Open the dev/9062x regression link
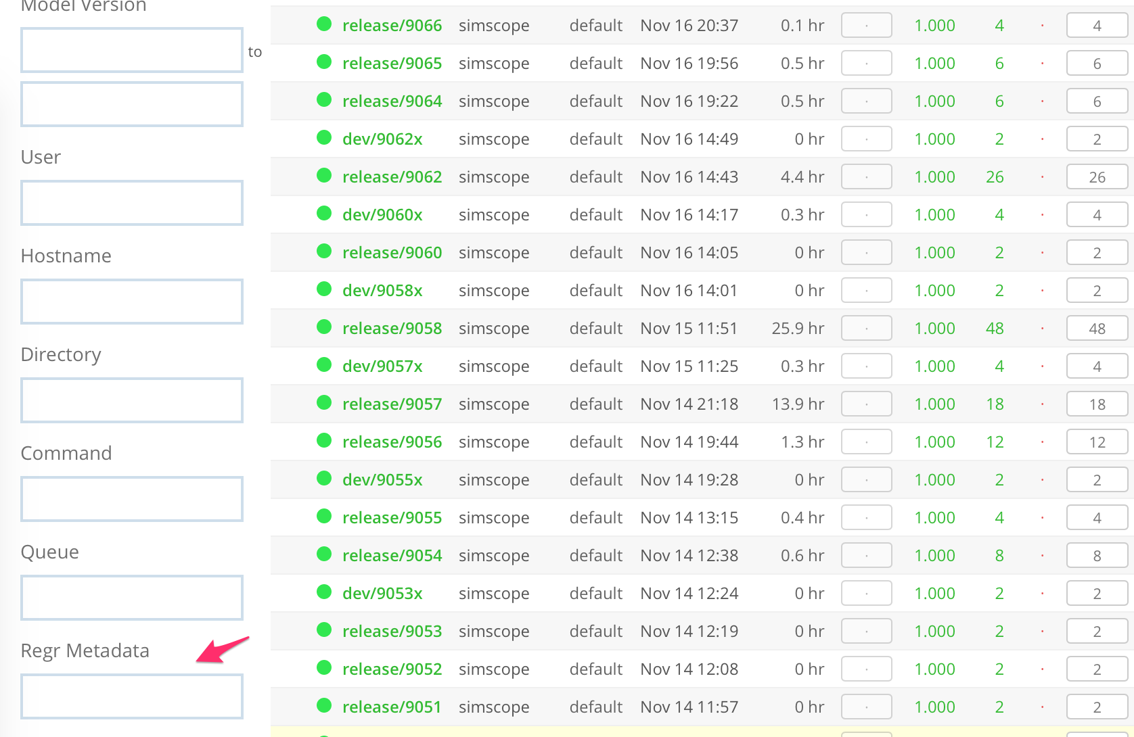 382,139
